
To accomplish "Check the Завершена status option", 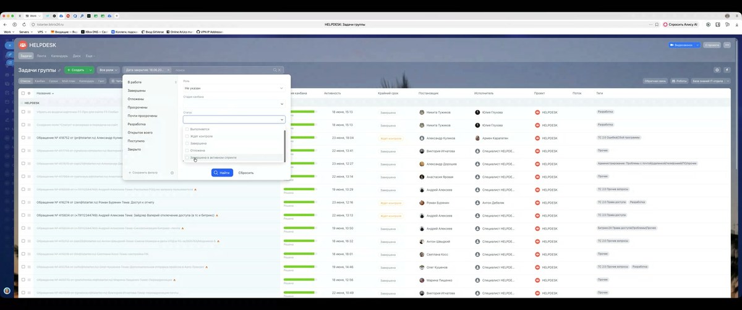I will 187,143.
